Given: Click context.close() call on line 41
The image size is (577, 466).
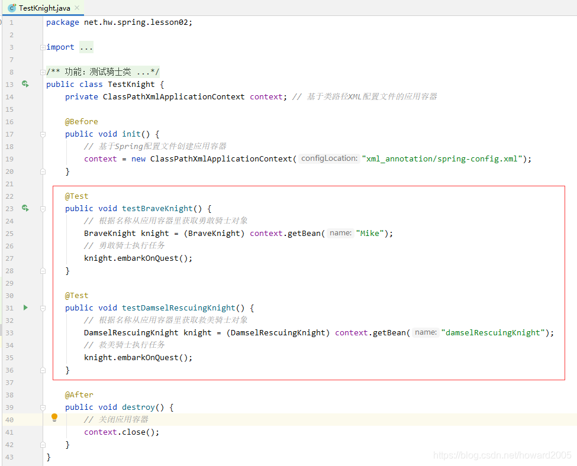Looking at the screenshot, I should point(121,432).
